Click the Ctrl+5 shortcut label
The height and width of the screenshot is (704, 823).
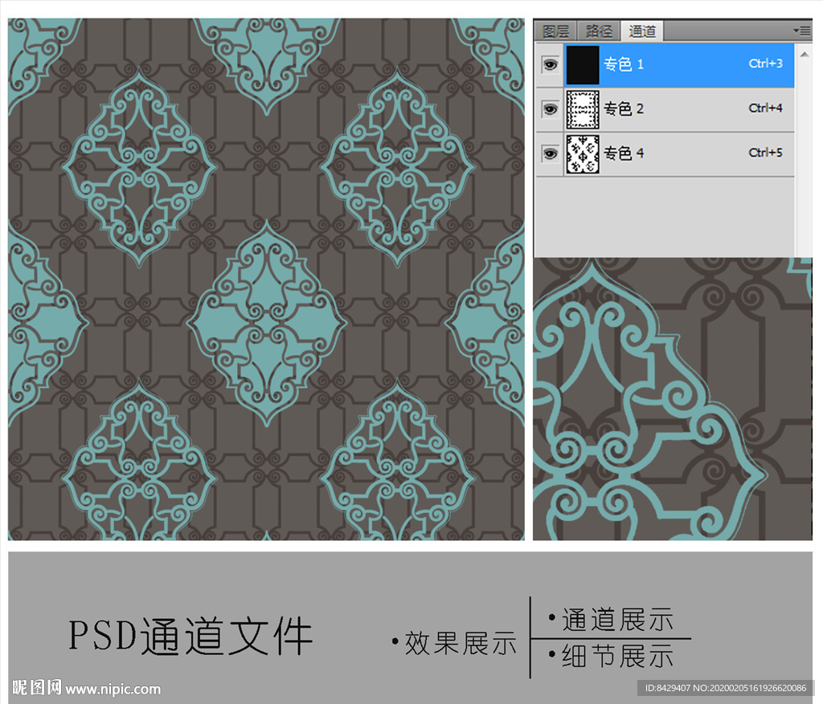point(765,153)
